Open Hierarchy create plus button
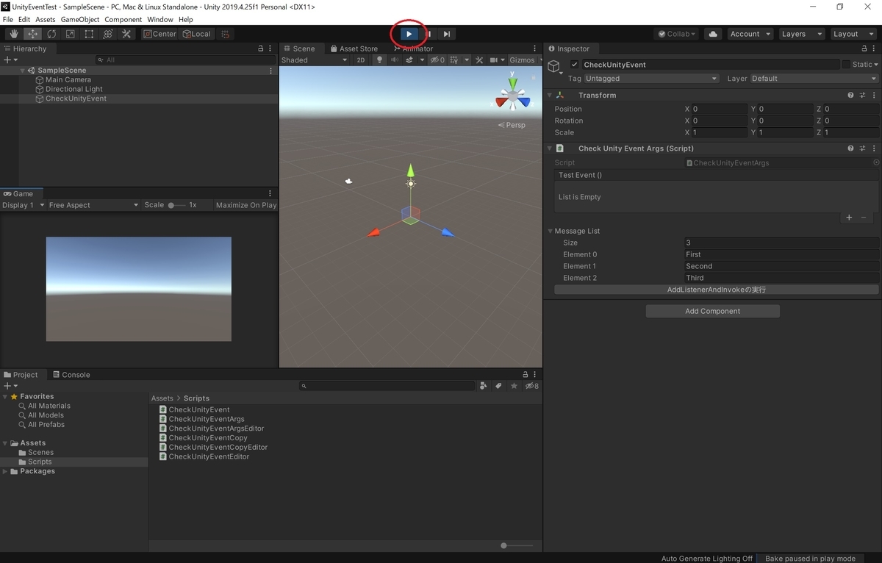This screenshot has width=882, height=563. [x=10, y=60]
